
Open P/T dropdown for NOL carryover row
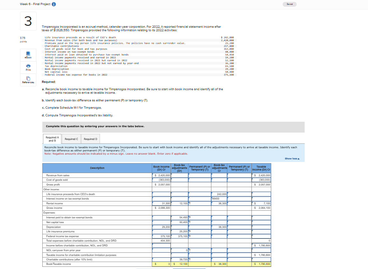click(200, 251)
